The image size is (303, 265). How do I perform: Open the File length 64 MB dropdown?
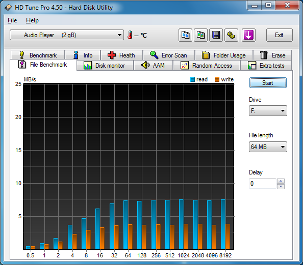pos(268,147)
